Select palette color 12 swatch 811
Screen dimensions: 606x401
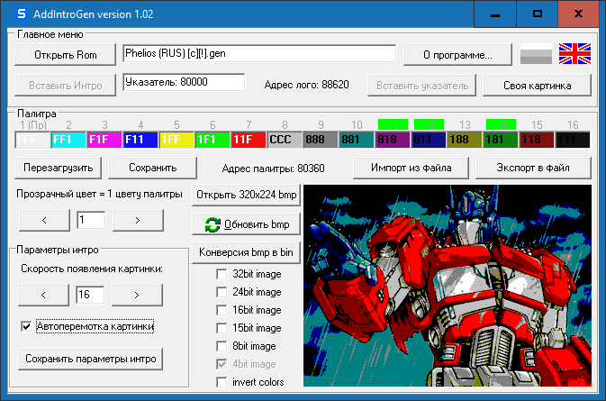click(429, 140)
